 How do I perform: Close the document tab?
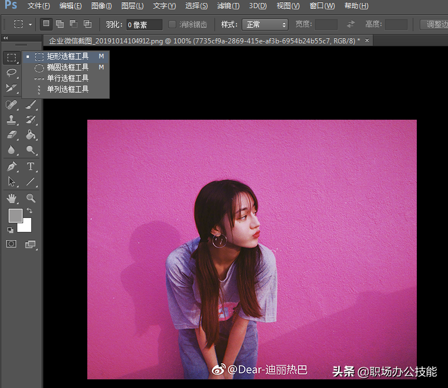point(367,40)
